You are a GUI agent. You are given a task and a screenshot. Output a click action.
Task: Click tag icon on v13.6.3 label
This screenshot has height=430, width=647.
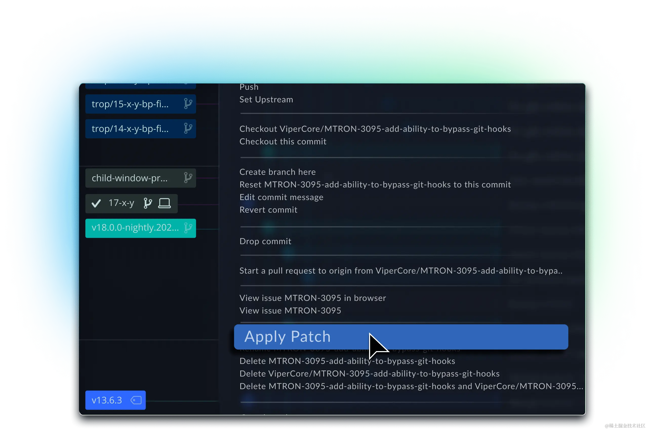tap(136, 400)
